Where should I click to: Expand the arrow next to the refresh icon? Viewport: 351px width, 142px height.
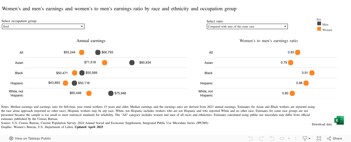(x=289, y=138)
